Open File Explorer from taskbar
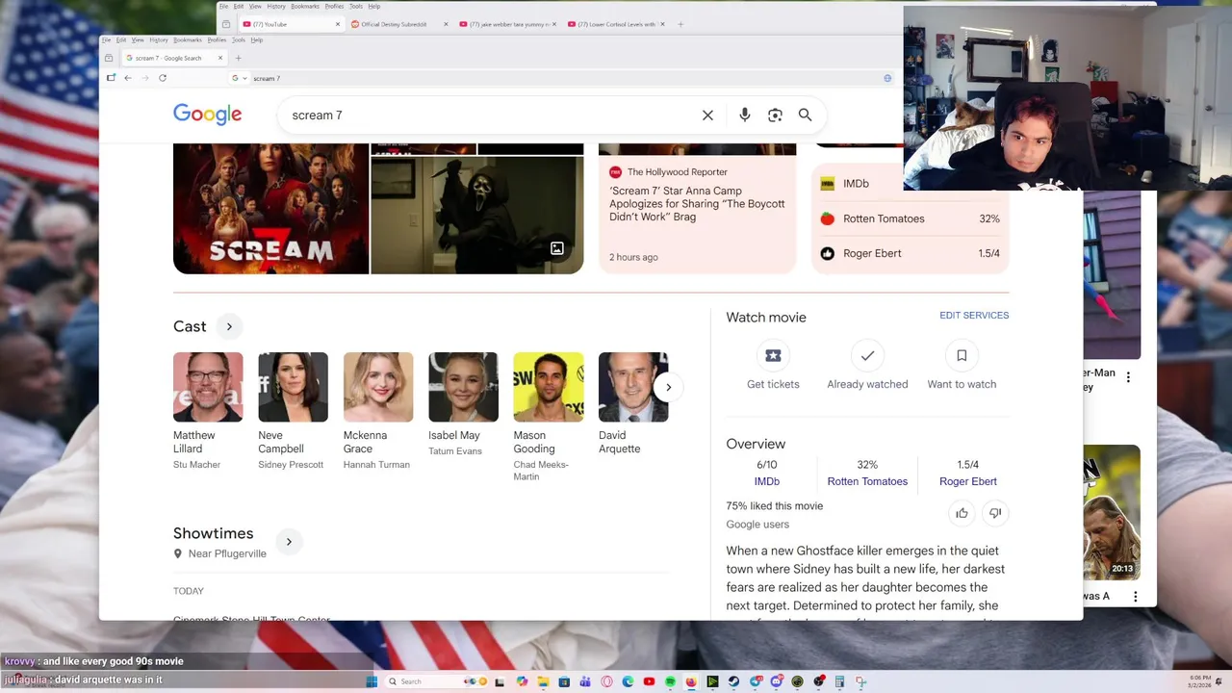 (x=543, y=681)
